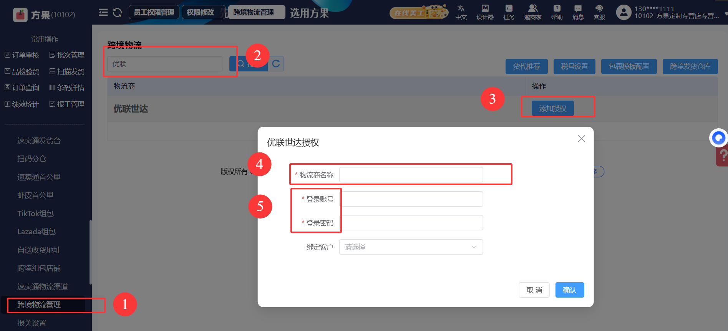Open 跨境组包店铺 in the sidebar
Viewport: 728px width, 331px height.
[39, 268]
